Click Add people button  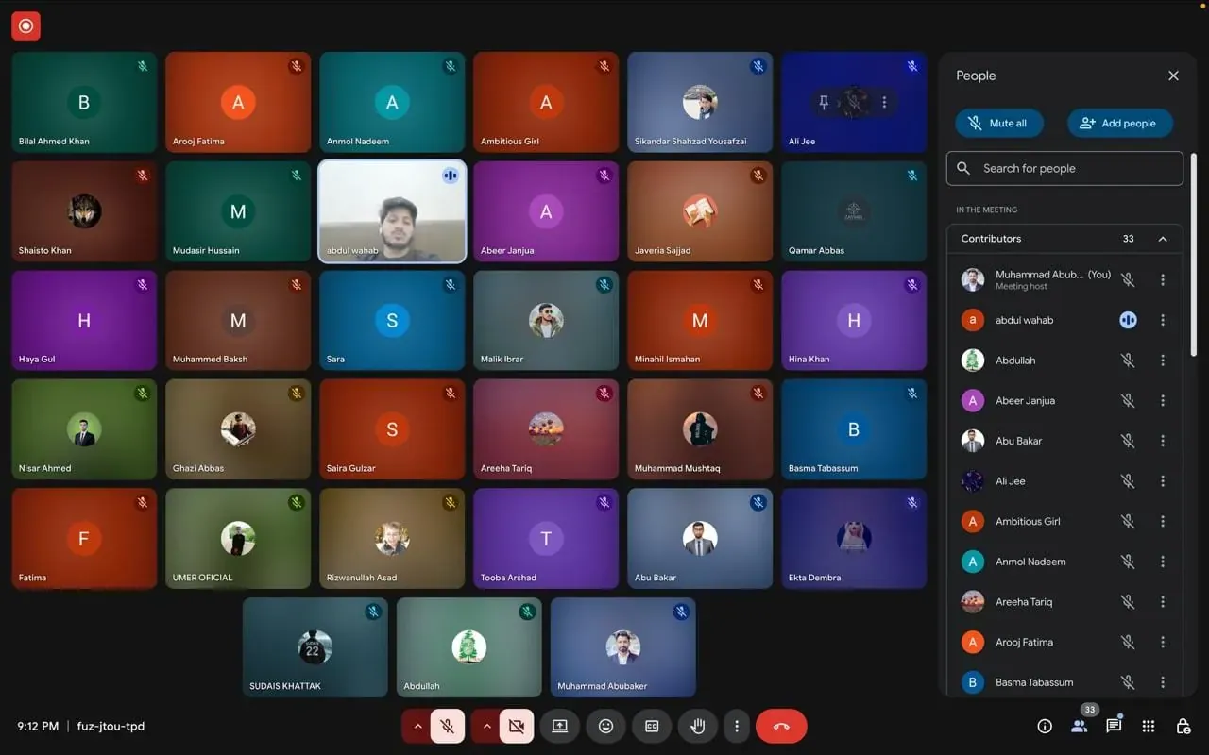pyautogui.click(x=1119, y=123)
